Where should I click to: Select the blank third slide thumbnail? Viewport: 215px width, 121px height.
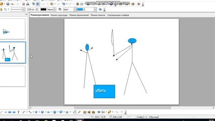[x=12, y=76]
